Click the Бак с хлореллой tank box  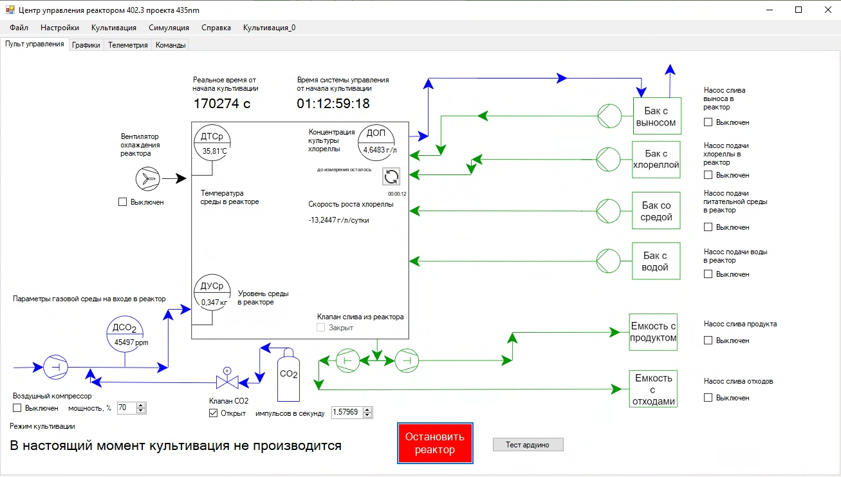(x=656, y=159)
